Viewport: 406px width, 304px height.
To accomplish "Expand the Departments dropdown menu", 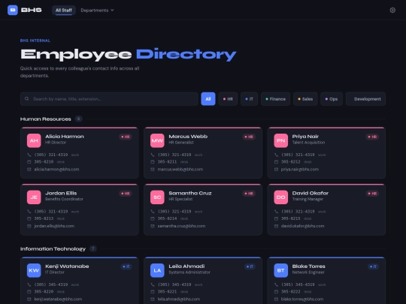I will (97, 10).
